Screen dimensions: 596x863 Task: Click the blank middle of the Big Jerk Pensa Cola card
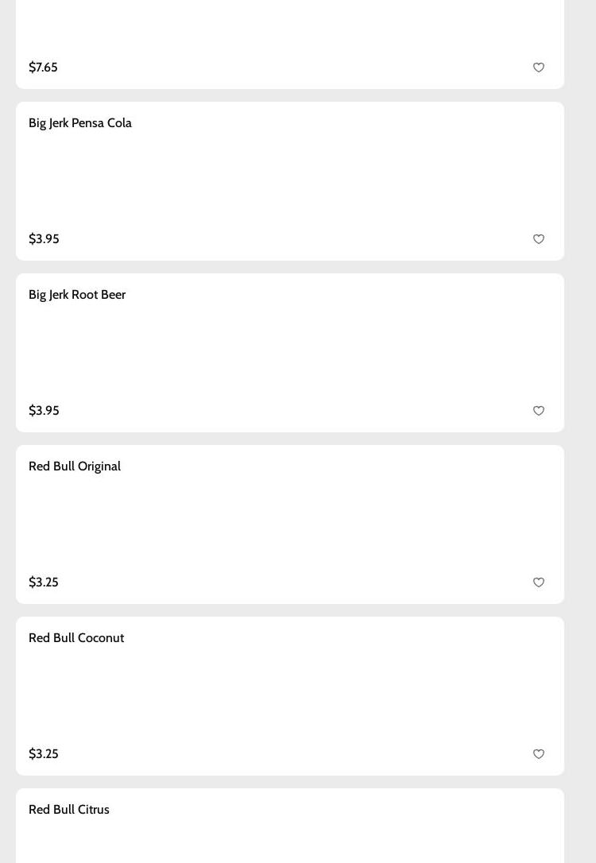coord(290,181)
